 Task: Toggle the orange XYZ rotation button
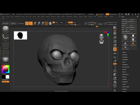click(115, 64)
